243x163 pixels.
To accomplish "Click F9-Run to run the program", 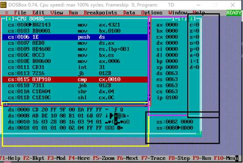I will coord(202,158).
